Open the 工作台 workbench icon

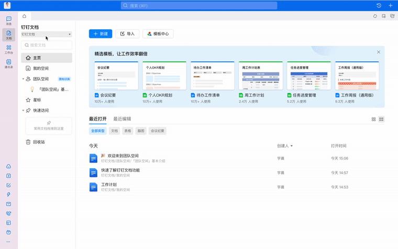click(x=8, y=49)
